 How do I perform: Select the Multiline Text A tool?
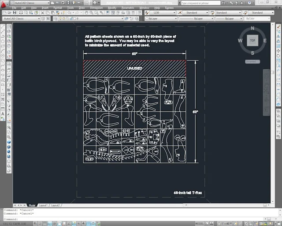click(3, 114)
